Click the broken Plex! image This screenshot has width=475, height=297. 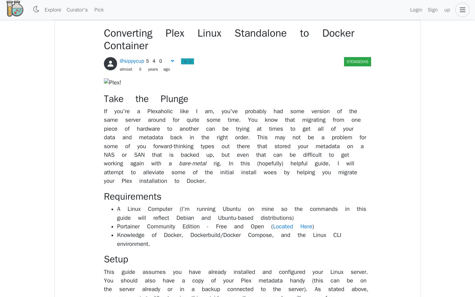tap(112, 82)
